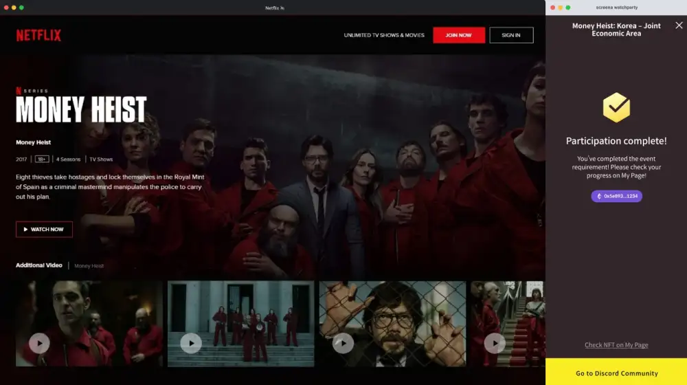Click the TV Shows genre label
Image resolution: width=687 pixels, height=385 pixels.
(x=101, y=159)
